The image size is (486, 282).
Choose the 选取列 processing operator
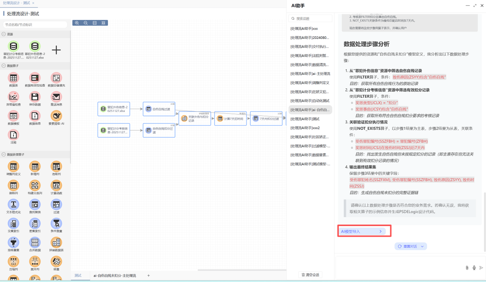tap(56, 167)
